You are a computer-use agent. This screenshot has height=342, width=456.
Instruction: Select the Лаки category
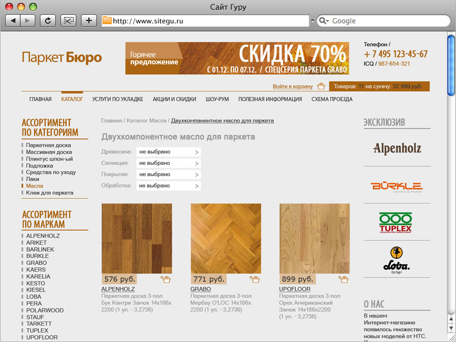(x=32, y=179)
